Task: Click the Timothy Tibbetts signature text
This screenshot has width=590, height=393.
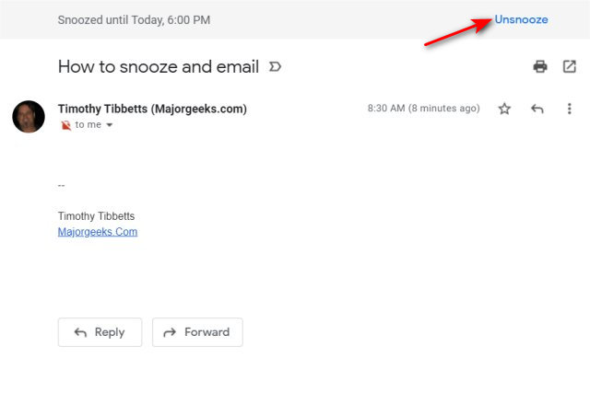Action: pos(96,216)
